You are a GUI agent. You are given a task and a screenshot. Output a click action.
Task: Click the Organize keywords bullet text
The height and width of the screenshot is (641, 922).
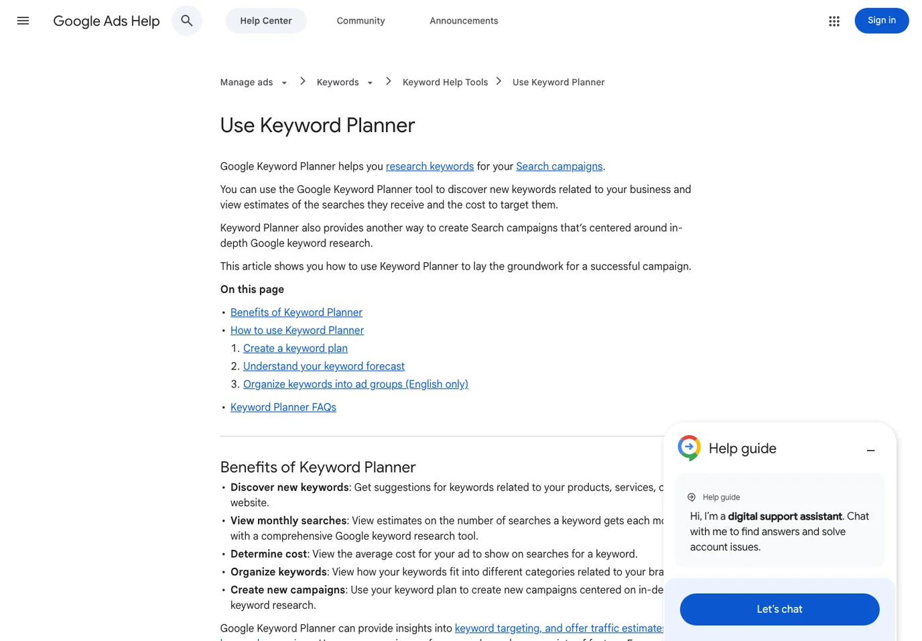(x=279, y=572)
